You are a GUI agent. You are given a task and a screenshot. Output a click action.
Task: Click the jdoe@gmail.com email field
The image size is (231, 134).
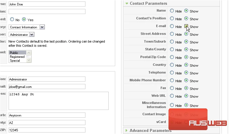[47, 87]
